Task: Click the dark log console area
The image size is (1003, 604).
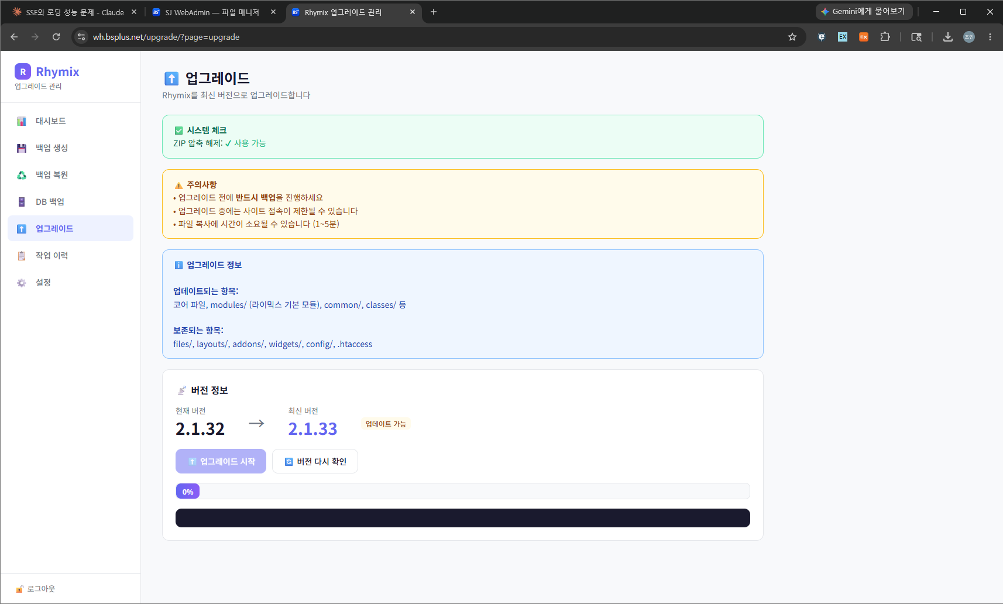Action: [x=462, y=518]
